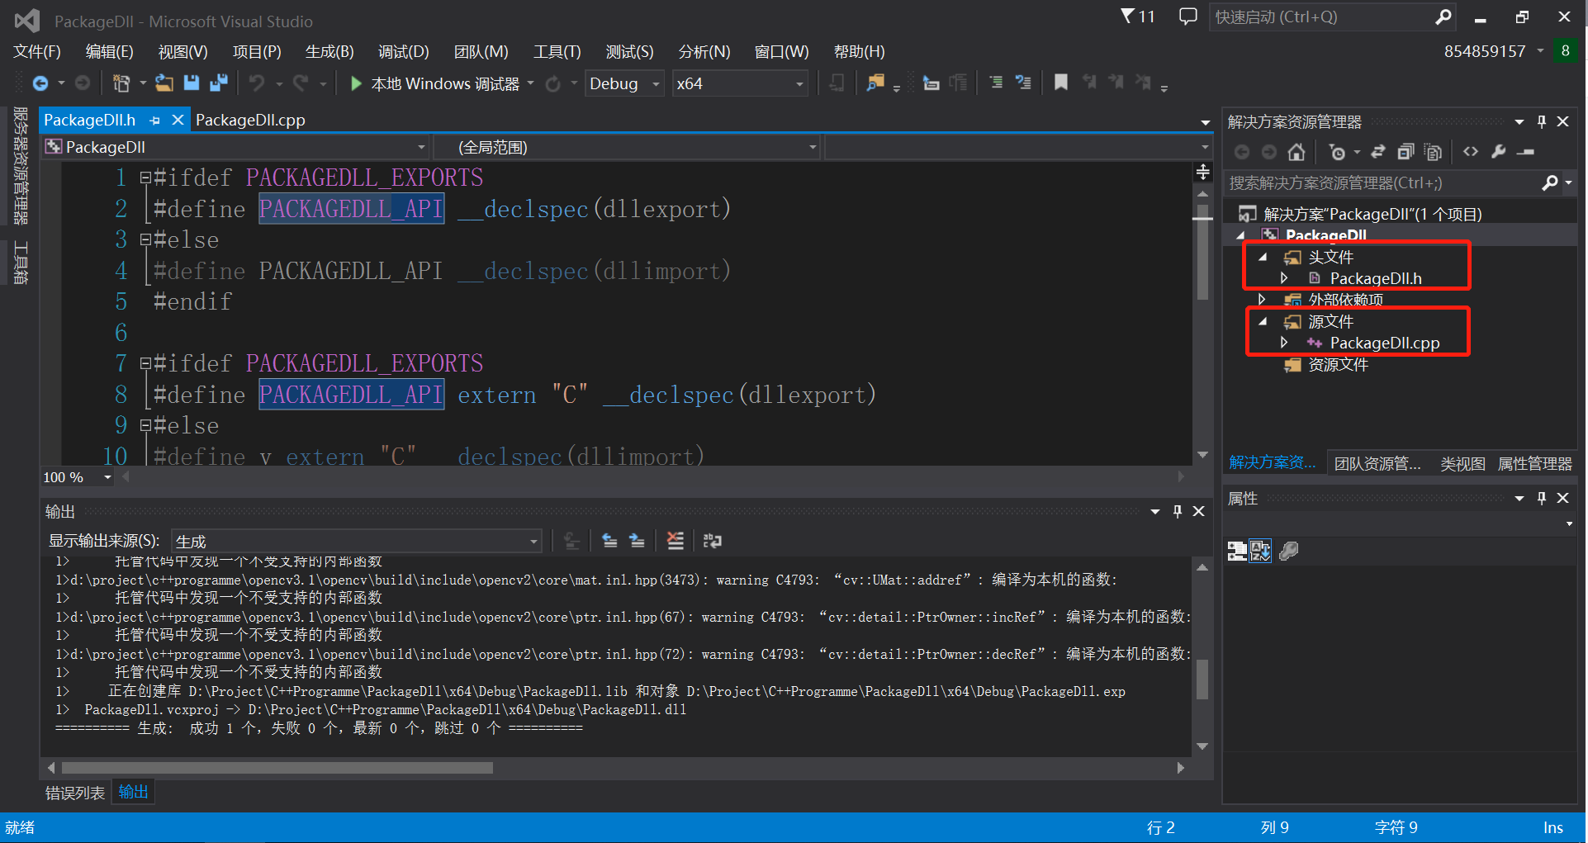Sync Solution Explorer with active document
The height and width of the screenshot is (843, 1588).
pos(1377,152)
